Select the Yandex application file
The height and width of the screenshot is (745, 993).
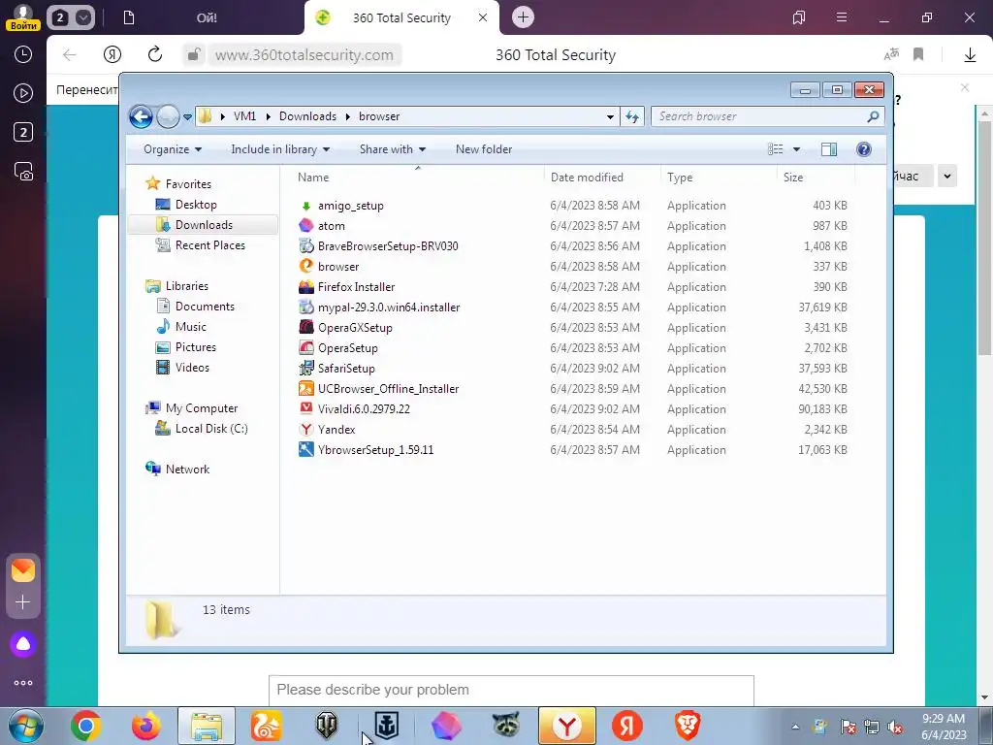[x=336, y=430]
